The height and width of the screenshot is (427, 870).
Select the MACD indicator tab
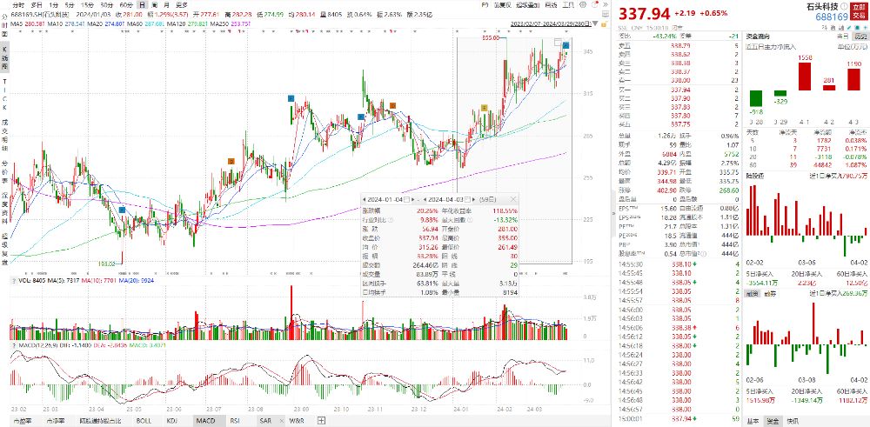[x=205, y=421]
